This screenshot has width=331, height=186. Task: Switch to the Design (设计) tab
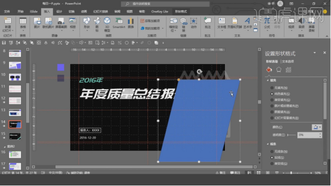coord(59,11)
